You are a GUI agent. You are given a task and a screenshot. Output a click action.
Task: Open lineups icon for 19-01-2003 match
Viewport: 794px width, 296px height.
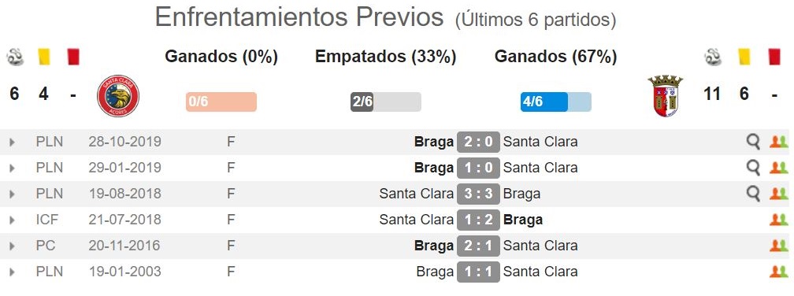tap(779, 272)
